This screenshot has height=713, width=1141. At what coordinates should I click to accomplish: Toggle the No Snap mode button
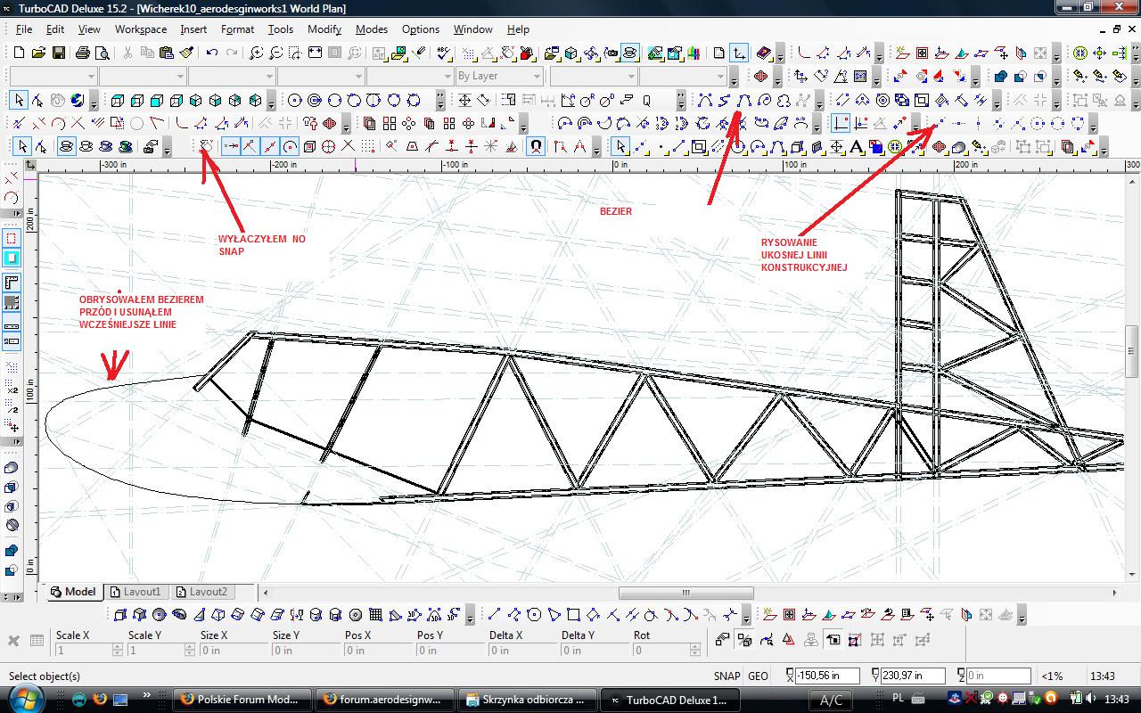(x=206, y=146)
